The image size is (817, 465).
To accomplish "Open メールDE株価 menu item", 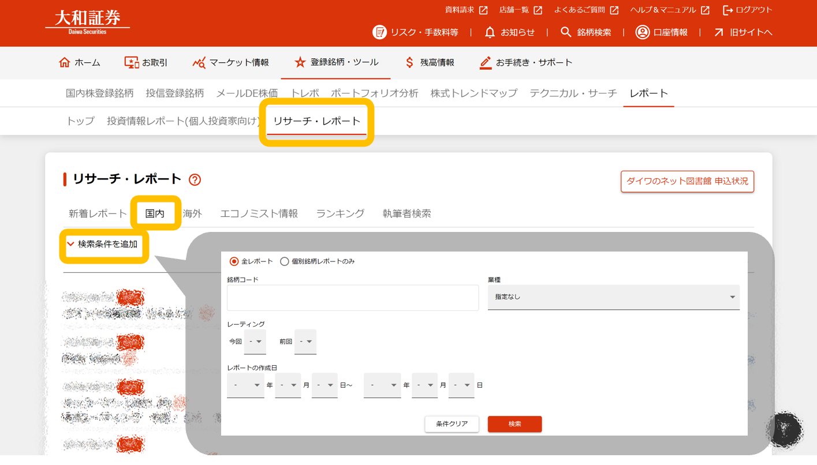I will (x=247, y=93).
